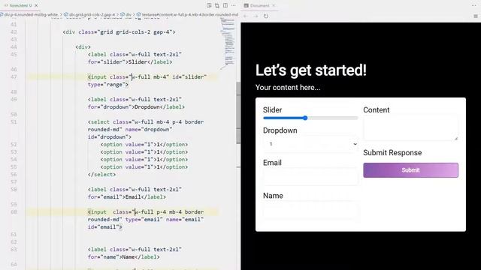Click for="name">Name label code
Viewport: 481px width, 270px height.
(x=123, y=256)
